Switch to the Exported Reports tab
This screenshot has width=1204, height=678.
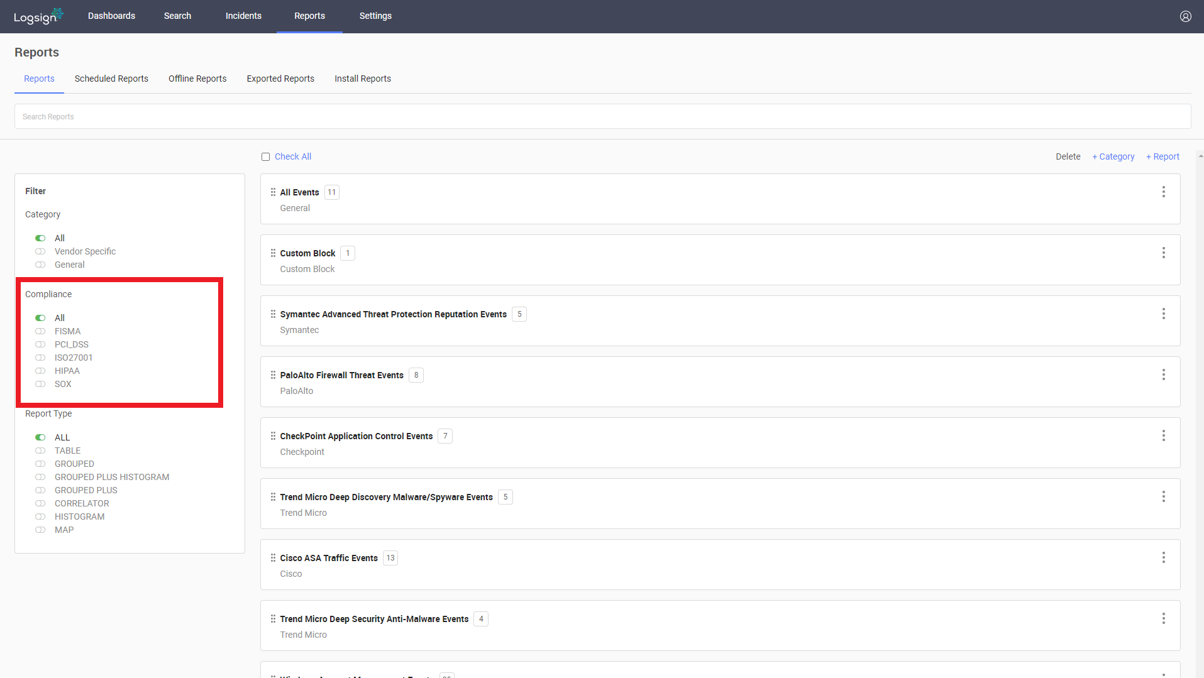(x=280, y=79)
